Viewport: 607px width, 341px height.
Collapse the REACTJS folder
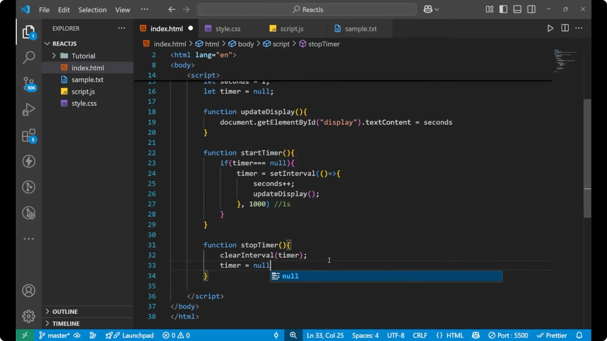click(47, 44)
